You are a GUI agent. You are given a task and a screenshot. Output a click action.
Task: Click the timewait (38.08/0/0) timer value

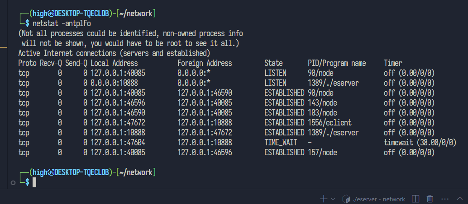[420, 143]
